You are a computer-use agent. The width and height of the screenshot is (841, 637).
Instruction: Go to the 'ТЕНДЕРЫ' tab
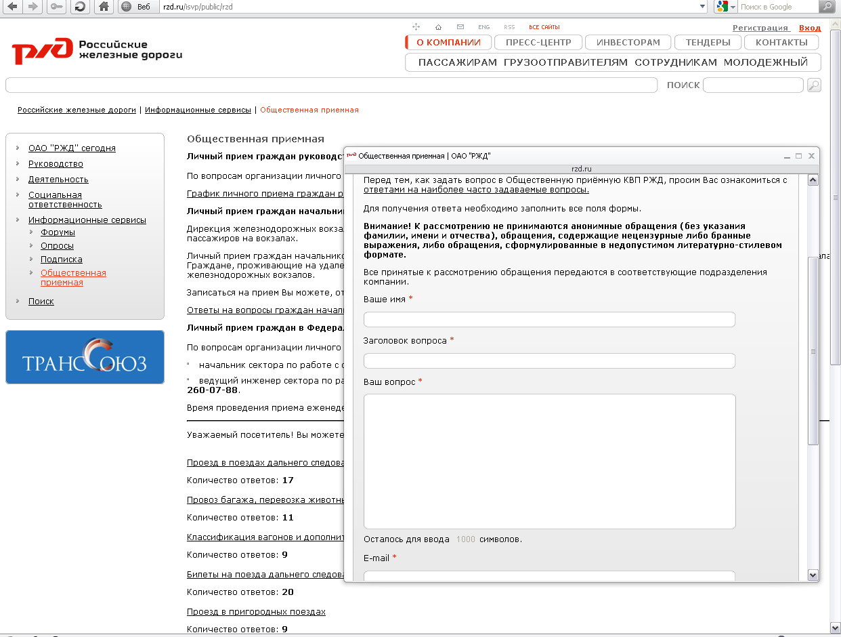click(708, 42)
